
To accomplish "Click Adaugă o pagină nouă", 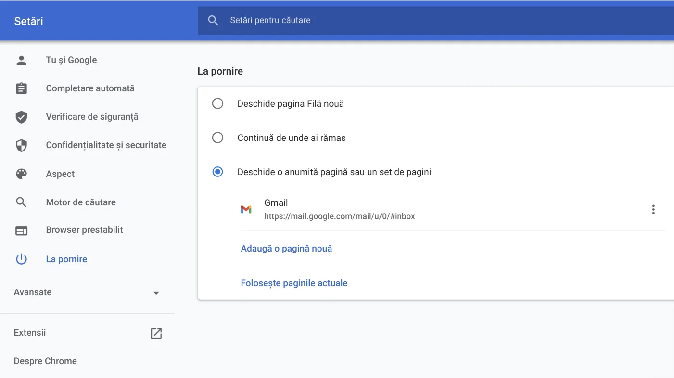I will (286, 248).
